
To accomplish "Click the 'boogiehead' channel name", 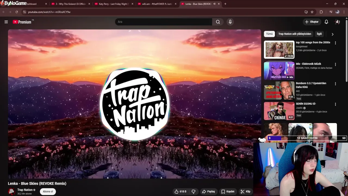I will point(302,47).
